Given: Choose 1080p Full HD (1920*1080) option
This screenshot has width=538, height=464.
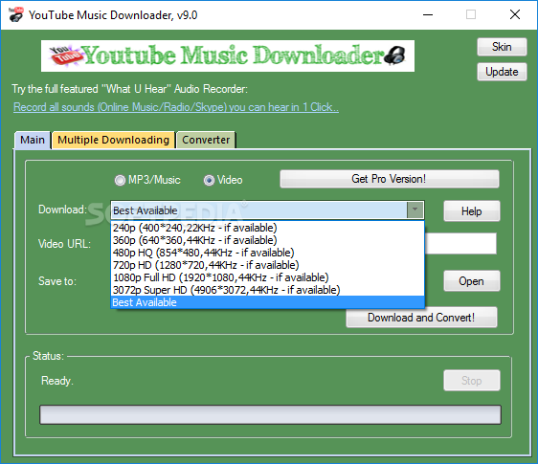Looking at the screenshot, I should click(268, 277).
